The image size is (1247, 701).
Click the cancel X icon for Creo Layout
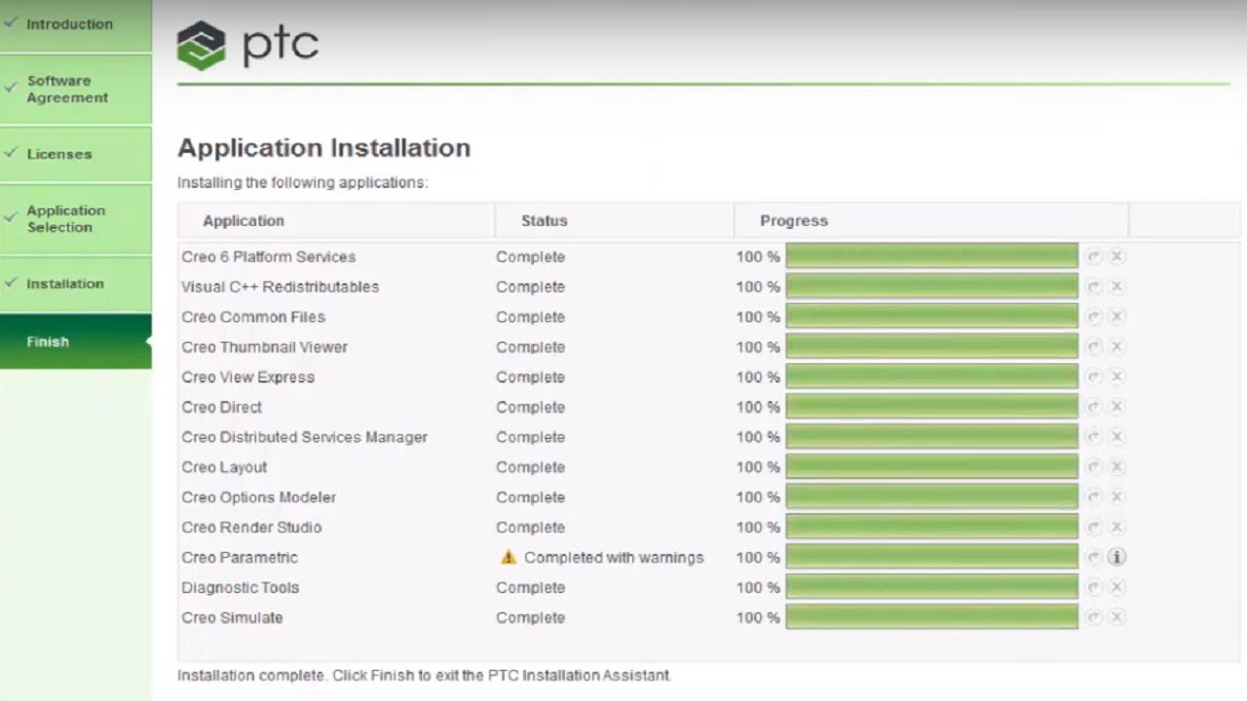1117,467
